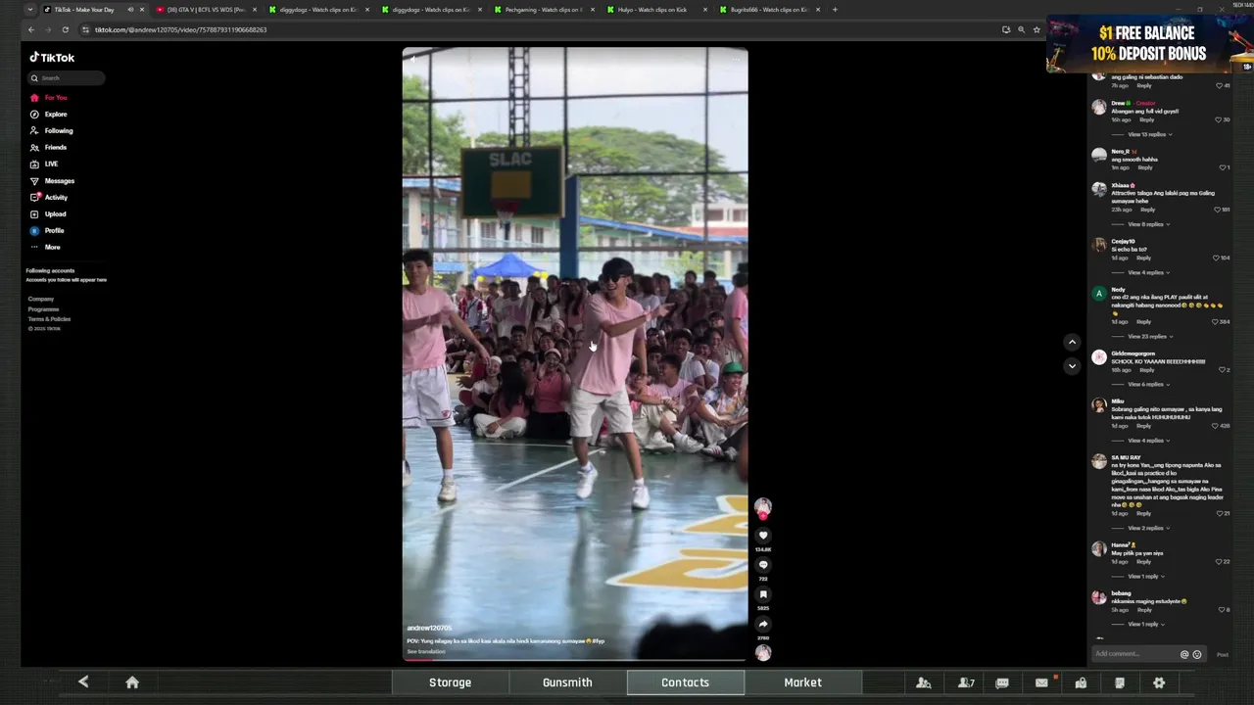Reply to bebang's comment
This screenshot has width=1254, height=705.
tap(1144, 609)
